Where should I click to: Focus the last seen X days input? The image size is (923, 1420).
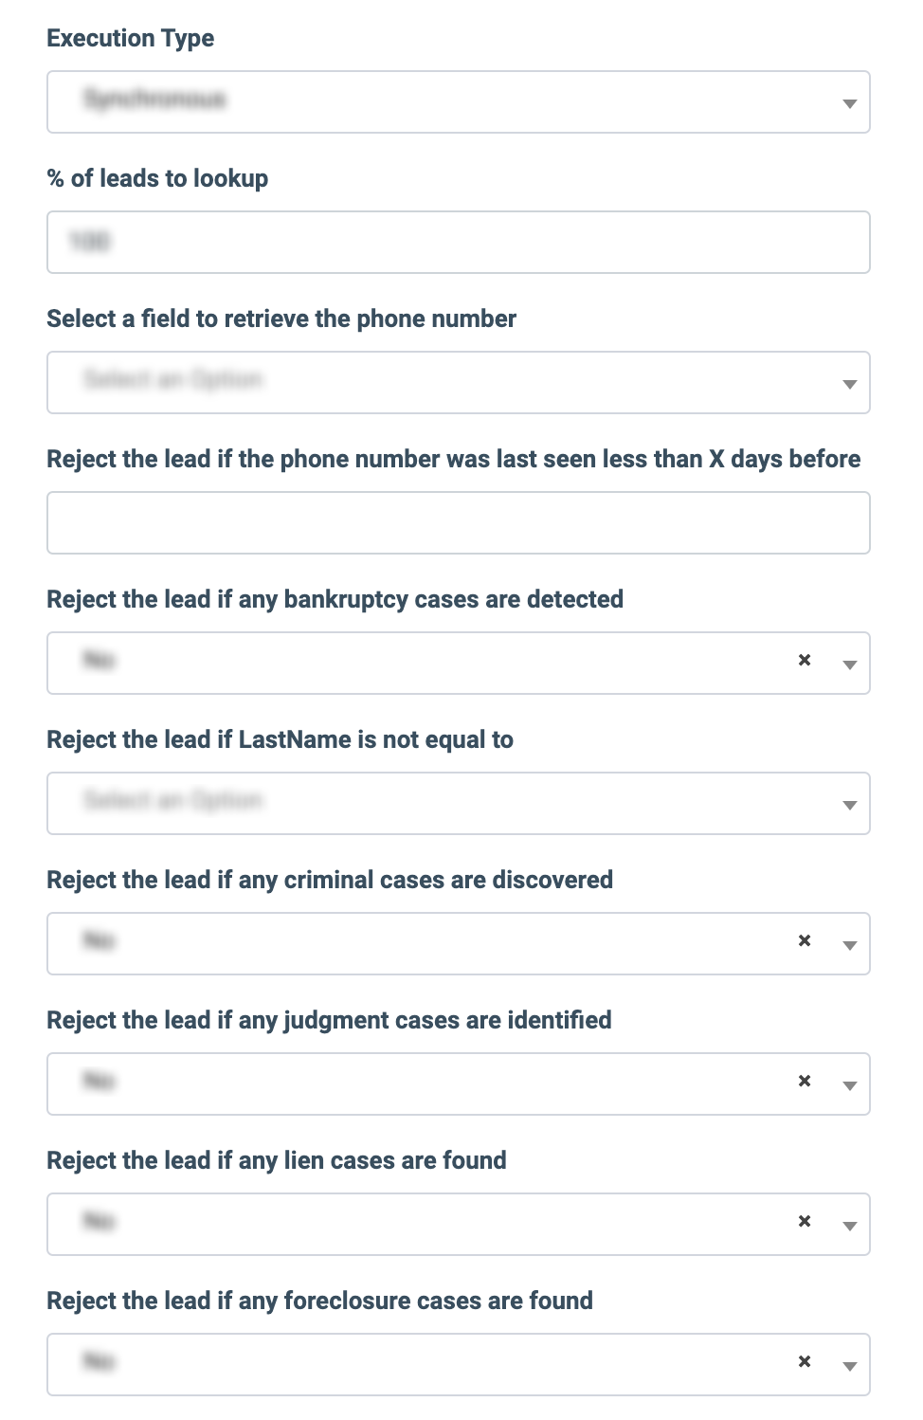459,523
